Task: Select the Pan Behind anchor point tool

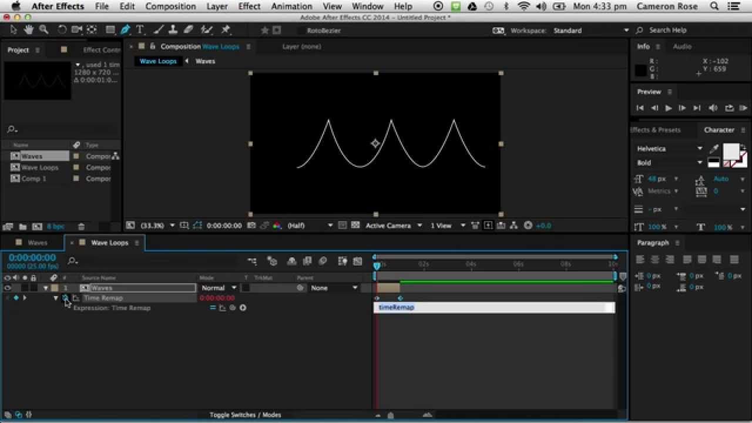Action: [x=92, y=30]
